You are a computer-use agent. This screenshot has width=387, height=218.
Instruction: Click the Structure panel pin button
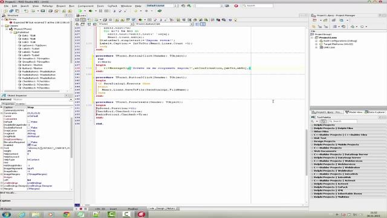coord(66,15)
